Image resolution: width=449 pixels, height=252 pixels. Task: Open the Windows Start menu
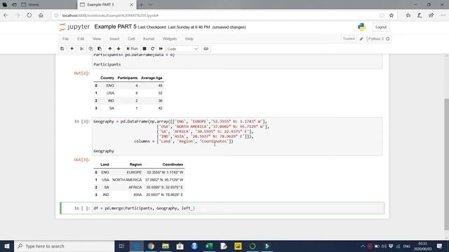[7, 246]
